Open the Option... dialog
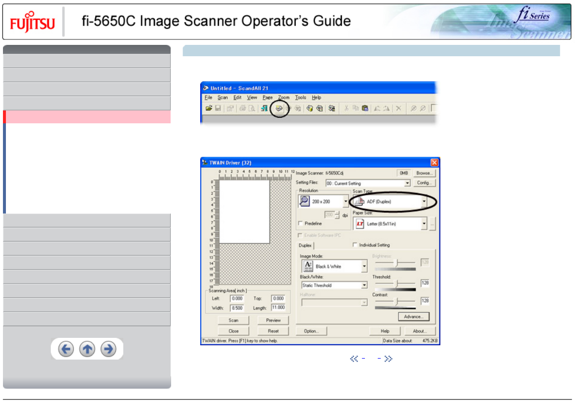This screenshot has width=575, height=401. 311,331
